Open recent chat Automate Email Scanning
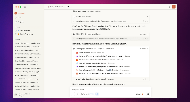 click(x=28, y=58)
